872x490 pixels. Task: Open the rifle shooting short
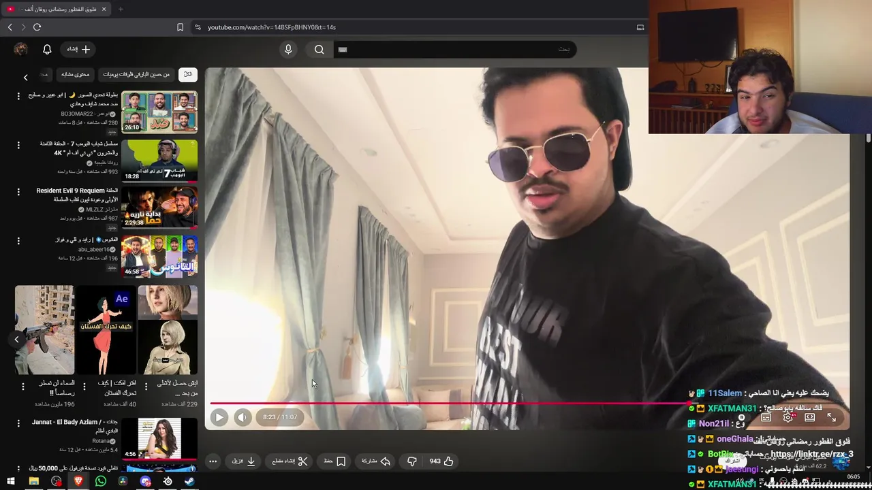pyautogui.click(x=44, y=330)
